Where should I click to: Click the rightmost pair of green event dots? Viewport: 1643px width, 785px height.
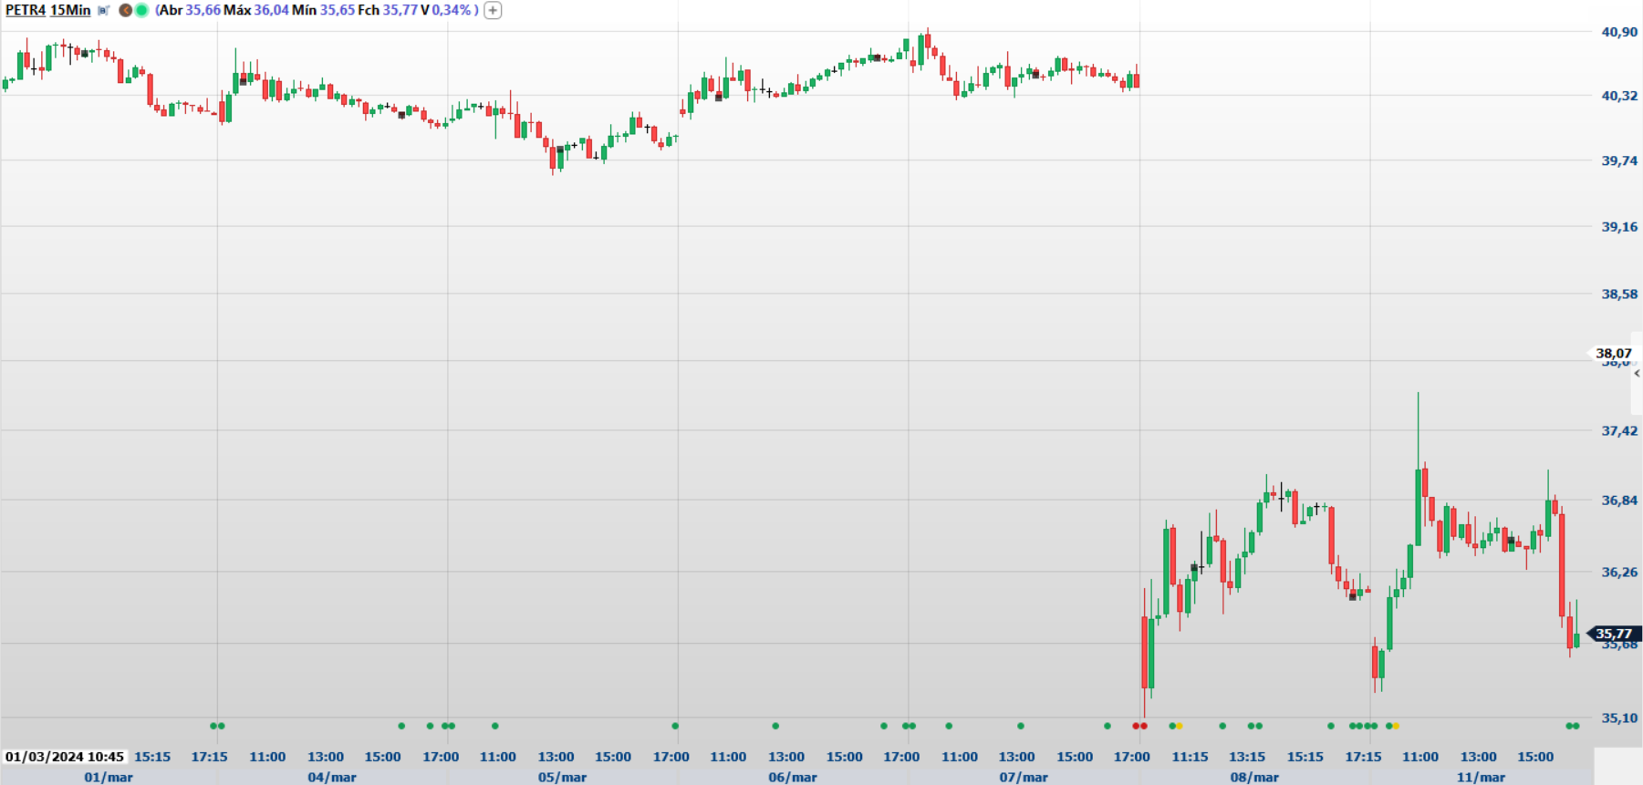(1572, 726)
